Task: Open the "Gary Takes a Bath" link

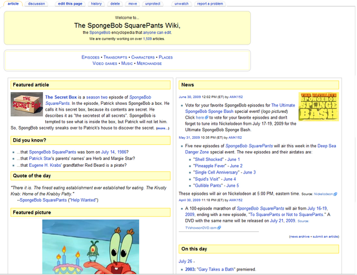Action: [216, 269]
